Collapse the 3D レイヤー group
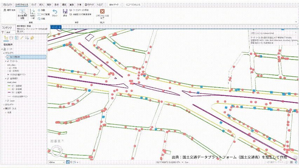 tap(3, 53)
